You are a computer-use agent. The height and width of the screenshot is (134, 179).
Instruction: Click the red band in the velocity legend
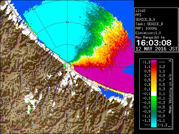point(154,67)
